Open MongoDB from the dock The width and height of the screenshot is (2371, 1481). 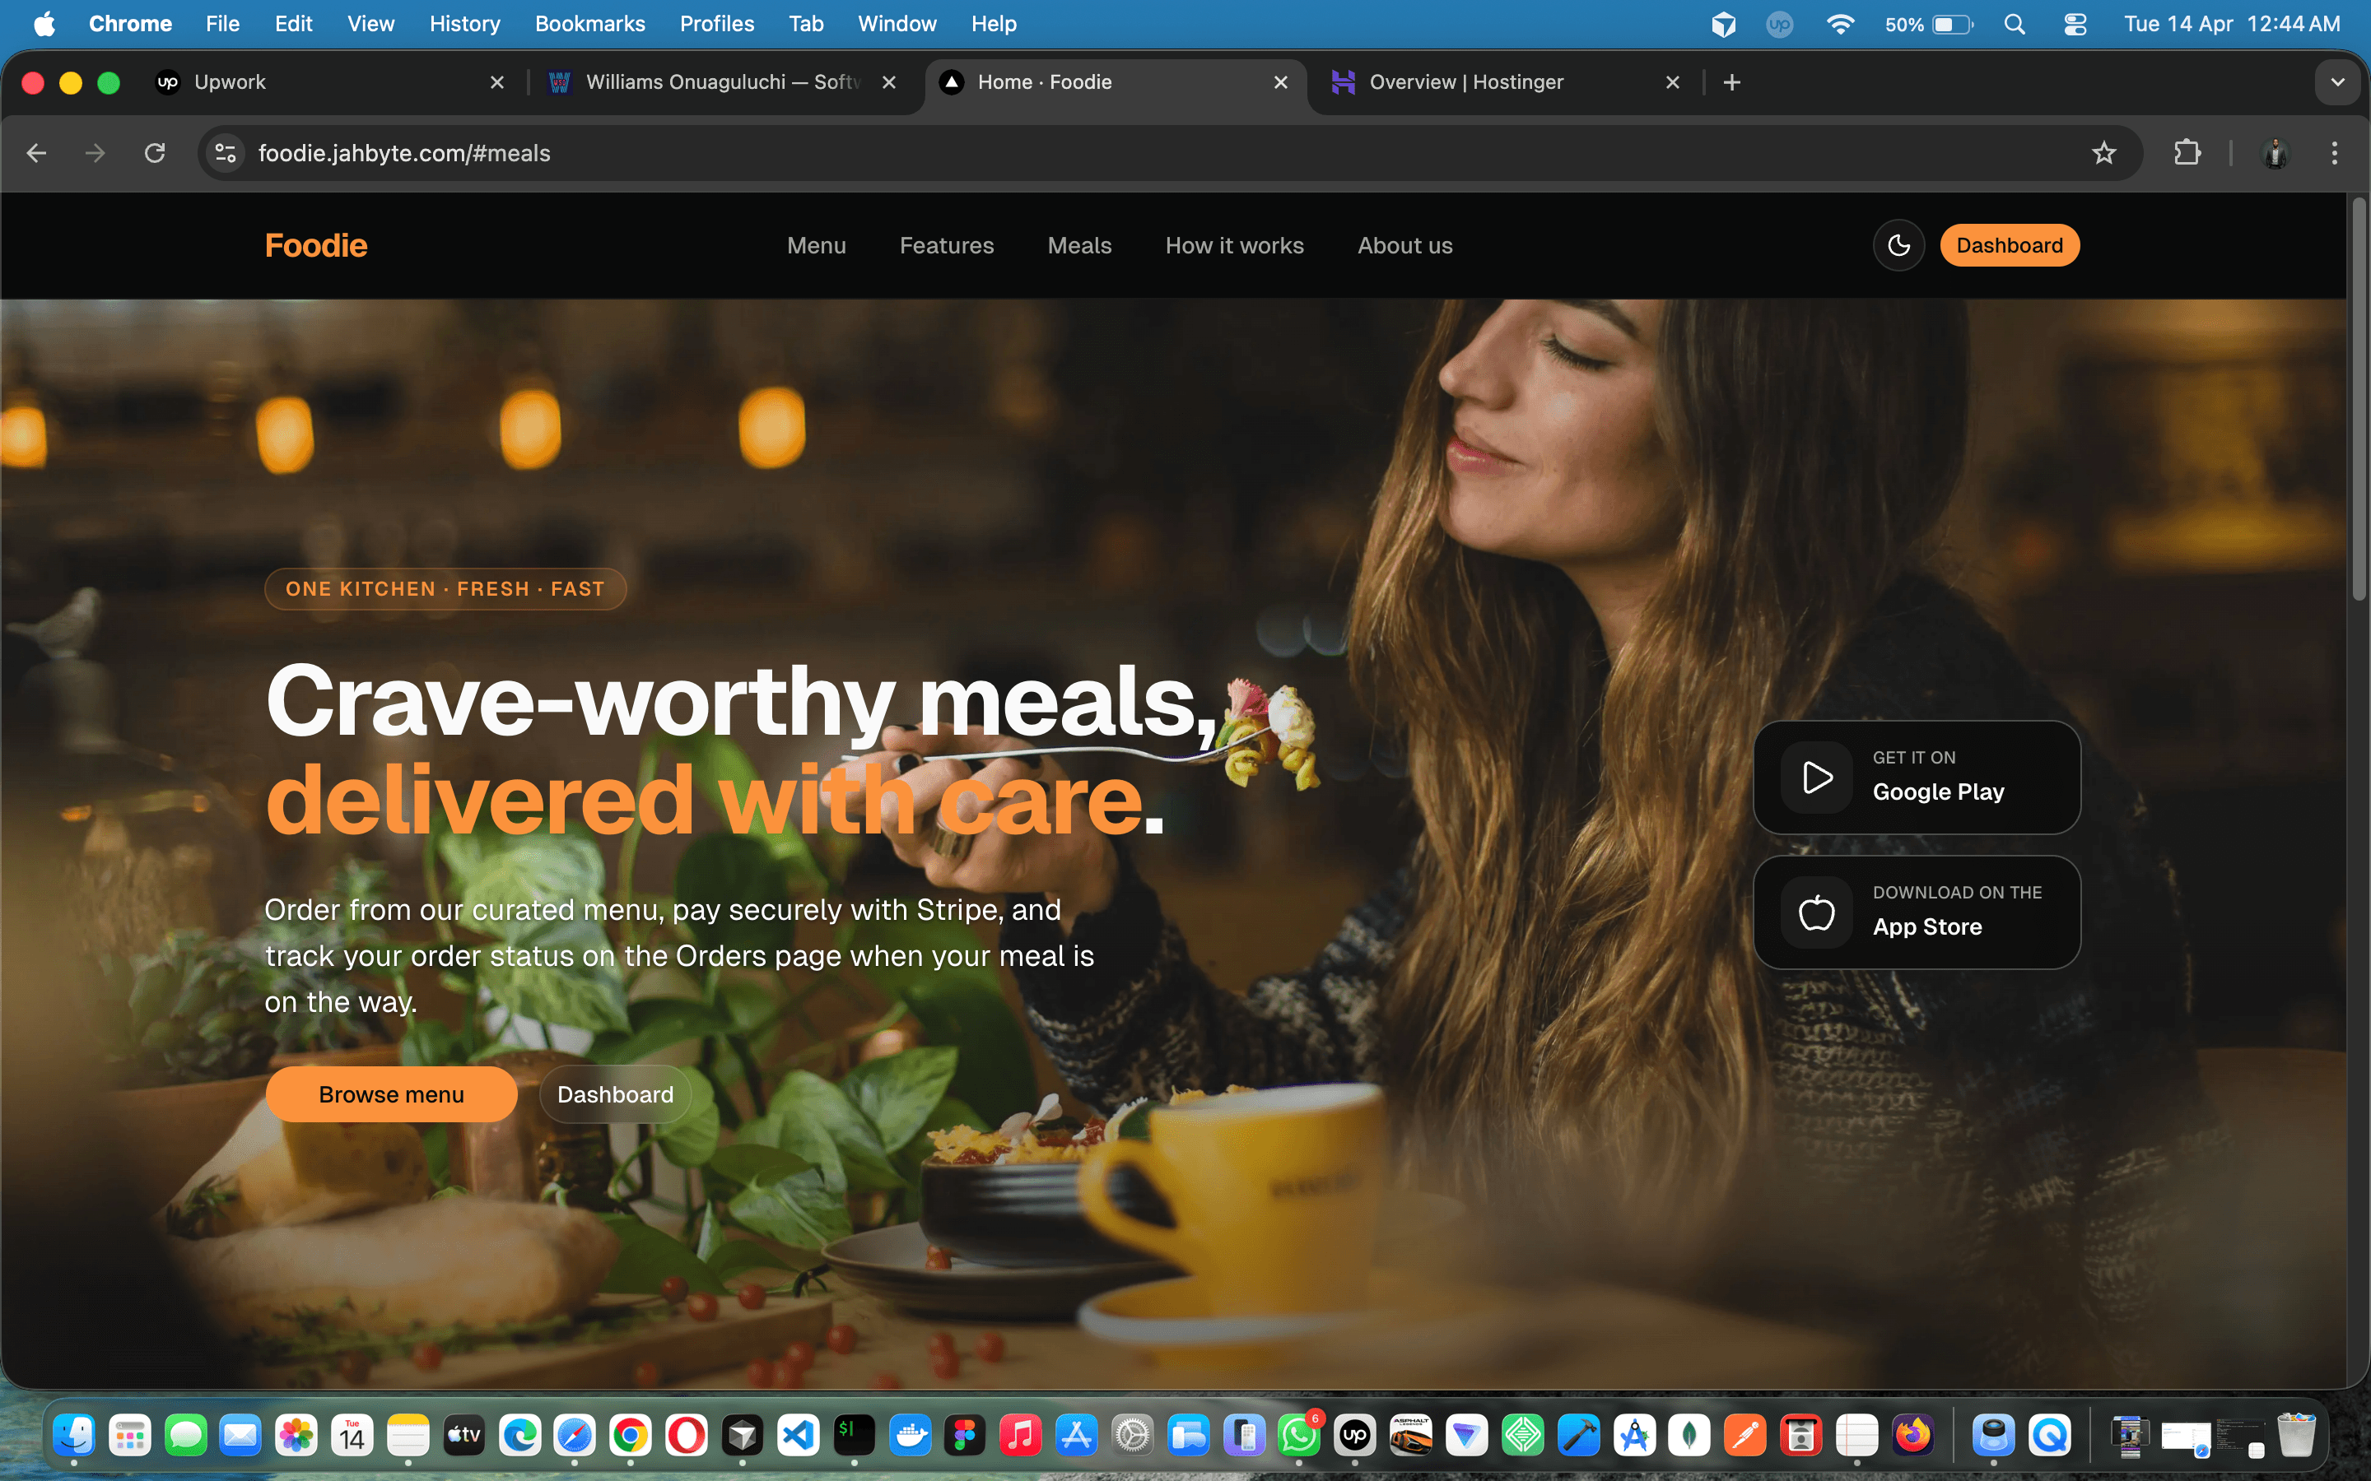click(x=1690, y=1435)
